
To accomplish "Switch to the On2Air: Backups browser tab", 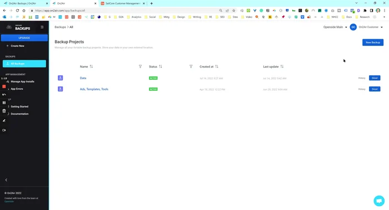I will 25,3.
